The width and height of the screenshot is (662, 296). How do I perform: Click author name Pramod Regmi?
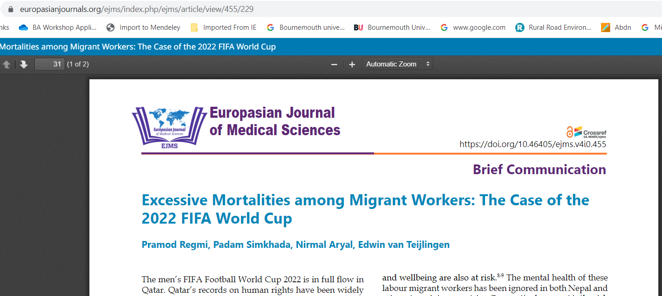point(175,245)
